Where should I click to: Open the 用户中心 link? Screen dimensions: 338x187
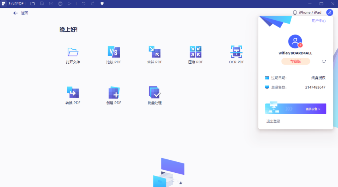click(319, 21)
